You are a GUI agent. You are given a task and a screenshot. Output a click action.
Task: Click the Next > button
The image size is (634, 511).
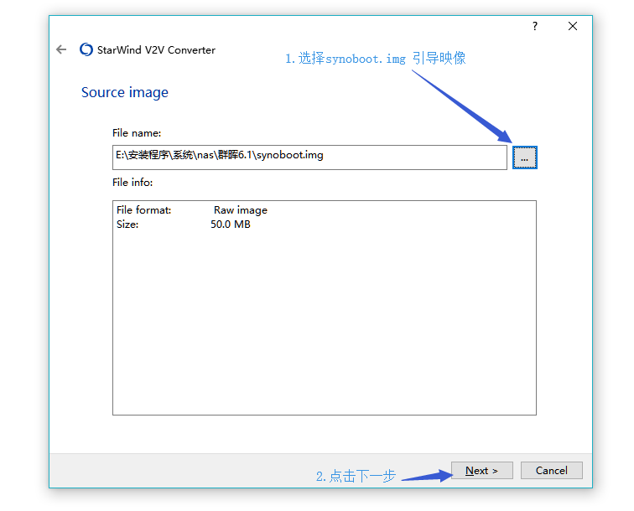(482, 471)
